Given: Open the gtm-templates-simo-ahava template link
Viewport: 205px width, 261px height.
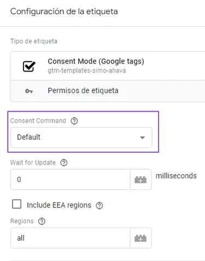Looking at the screenshot, I should [87, 71].
